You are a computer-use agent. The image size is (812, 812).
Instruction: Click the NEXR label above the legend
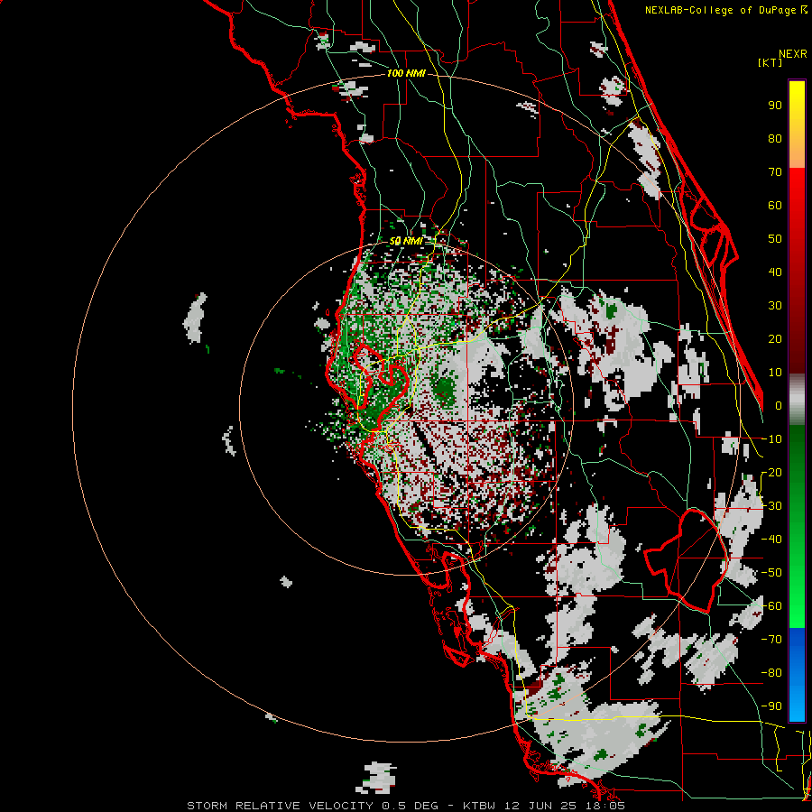(x=793, y=54)
